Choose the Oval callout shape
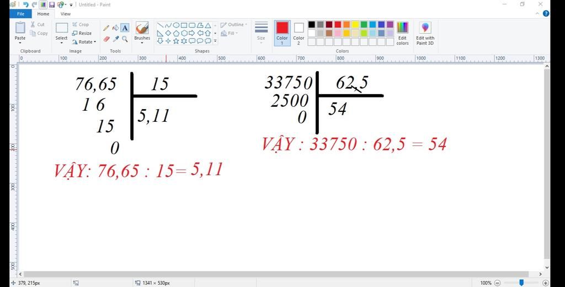The height and width of the screenshot is (287, 565). 200,41
